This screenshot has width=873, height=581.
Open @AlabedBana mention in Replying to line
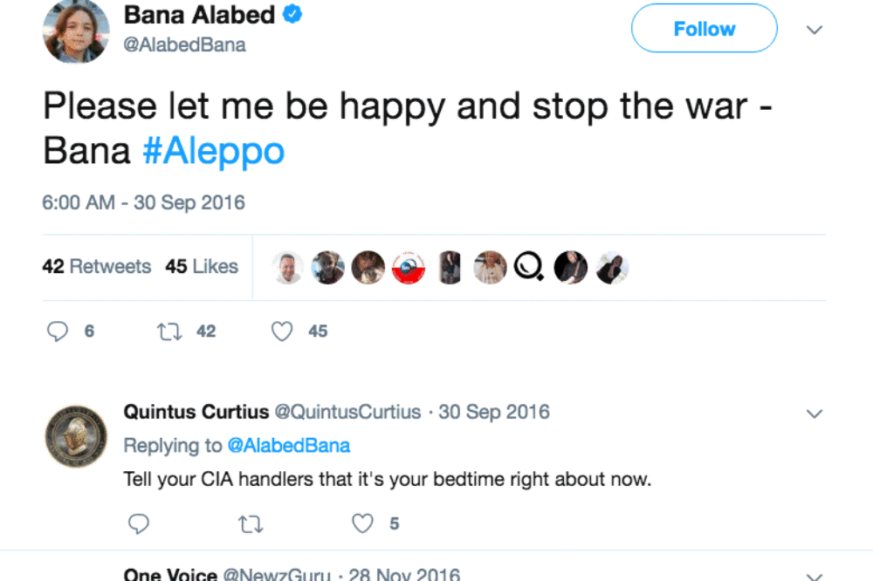(288, 446)
